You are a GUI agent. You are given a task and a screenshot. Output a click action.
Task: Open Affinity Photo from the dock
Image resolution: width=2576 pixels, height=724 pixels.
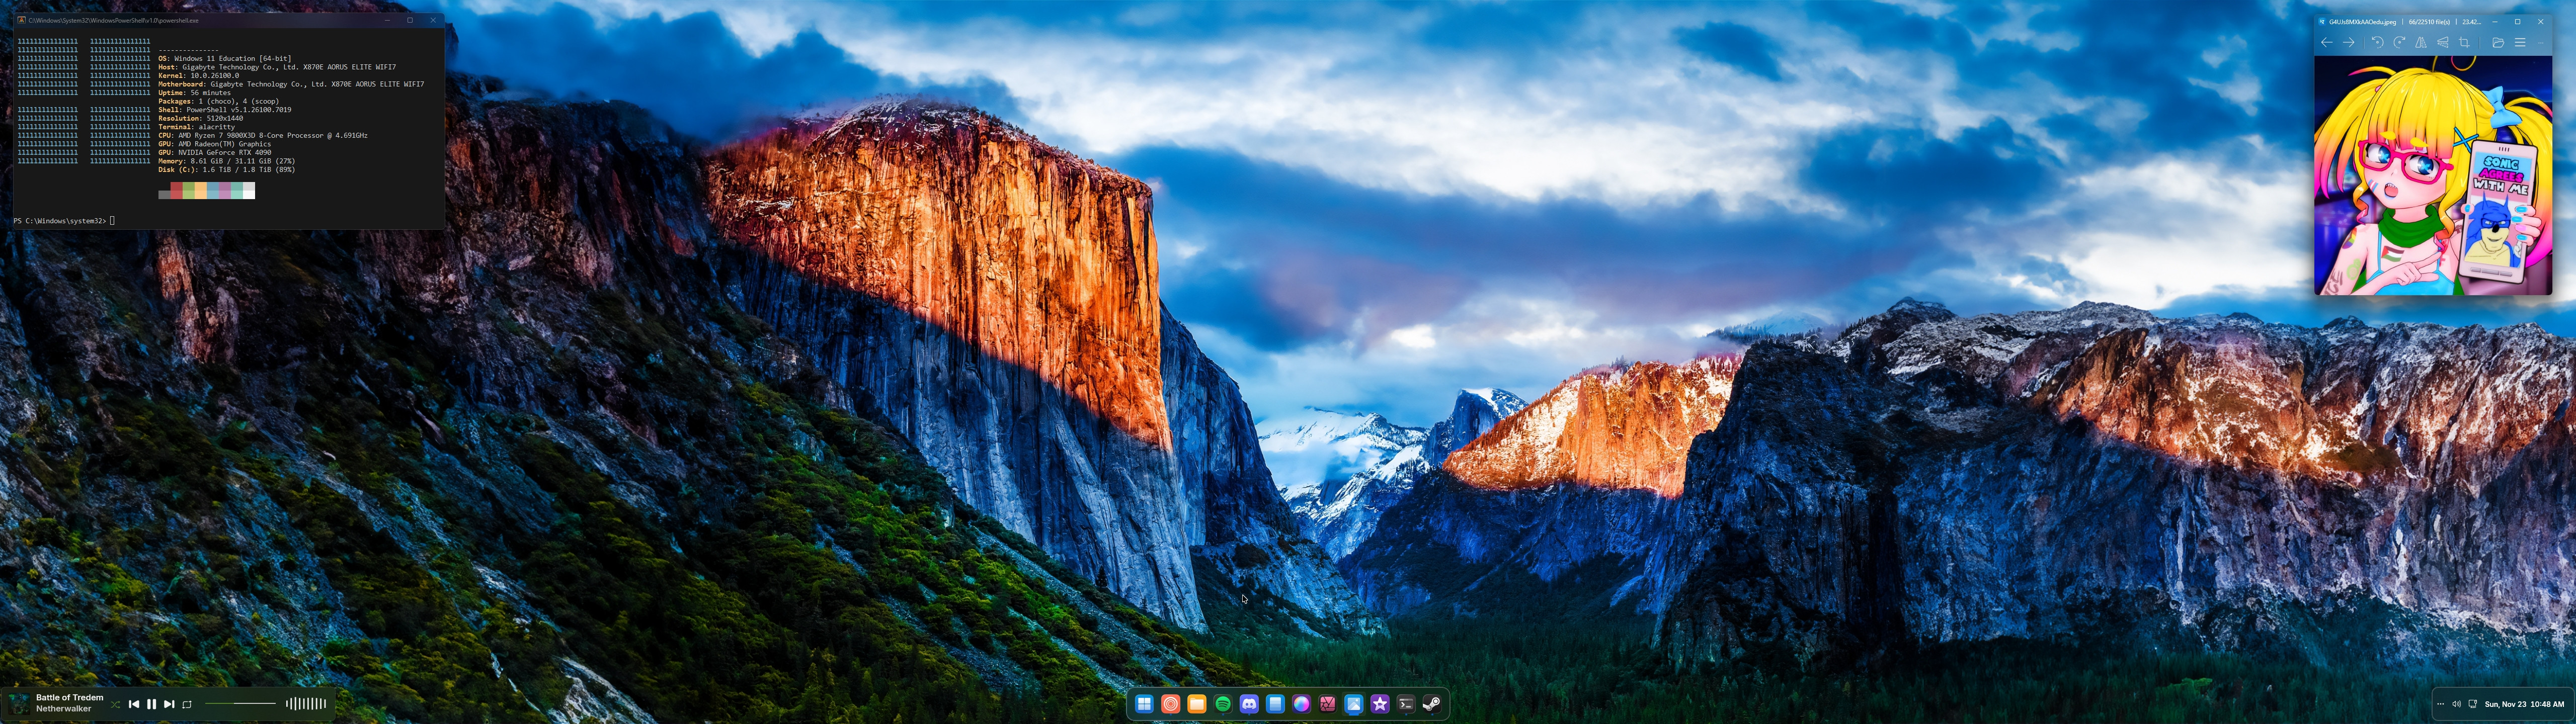tap(1328, 704)
